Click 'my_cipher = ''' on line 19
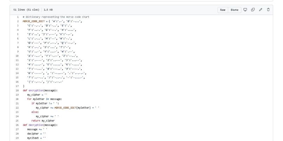The height and width of the screenshot is (141, 283). point(37,95)
